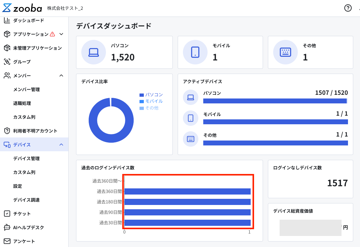Collapse the デバイス menu chevron
The image size is (360, 247).
click(x=61, y=145)
